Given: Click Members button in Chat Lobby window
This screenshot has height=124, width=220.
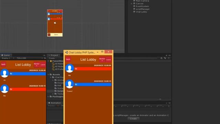Looking at the screenshot, I should 102,60.
